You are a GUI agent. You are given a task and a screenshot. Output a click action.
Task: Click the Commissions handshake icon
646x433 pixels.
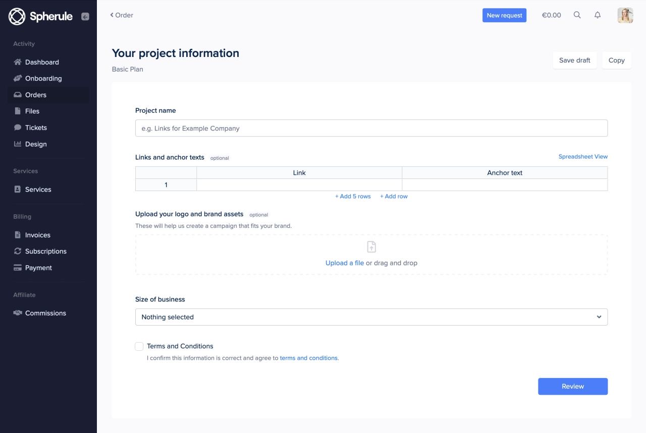pyautogui.click(x=18, y=313)
